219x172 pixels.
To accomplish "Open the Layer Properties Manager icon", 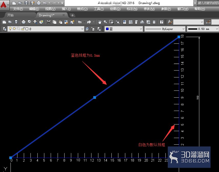I will coord(4,29).
